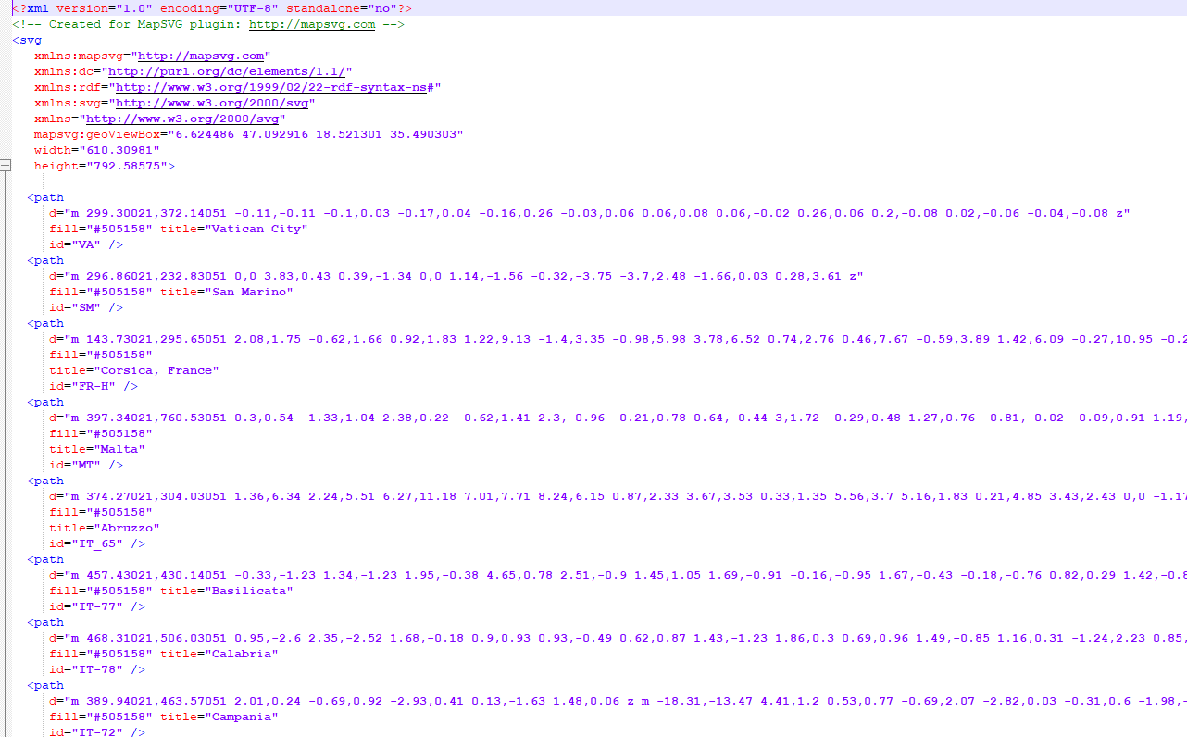Screen dimensions: 1187x737
Task: Click the title text "Corsica, France"
Action: tap(156, 370)
